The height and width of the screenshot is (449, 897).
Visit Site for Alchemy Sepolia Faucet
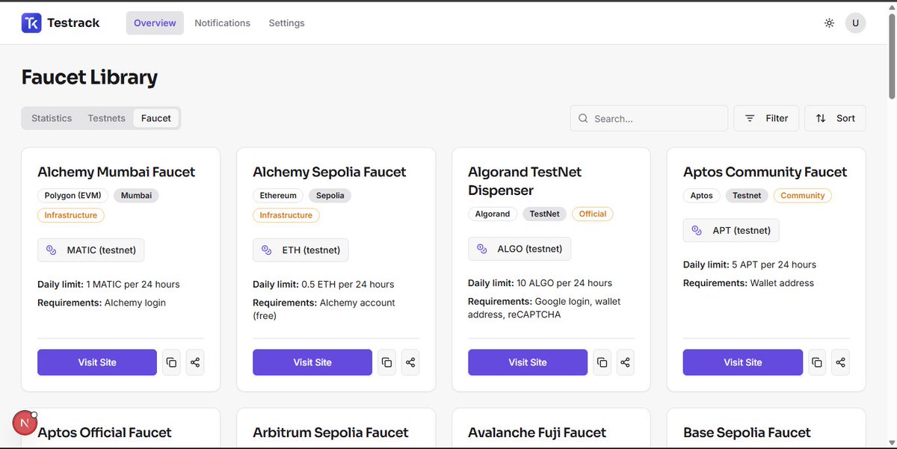coord(312,362)
